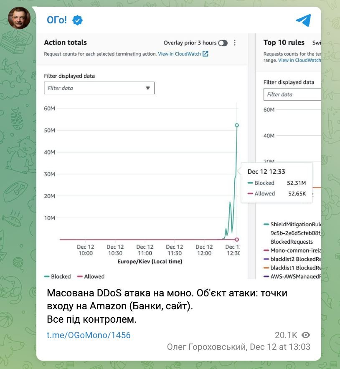This screenshot has width=340, height=369.
Task: Open the ОГо! channel name
Action: 57,20
